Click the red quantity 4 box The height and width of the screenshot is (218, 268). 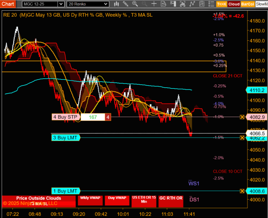point(108,117)
